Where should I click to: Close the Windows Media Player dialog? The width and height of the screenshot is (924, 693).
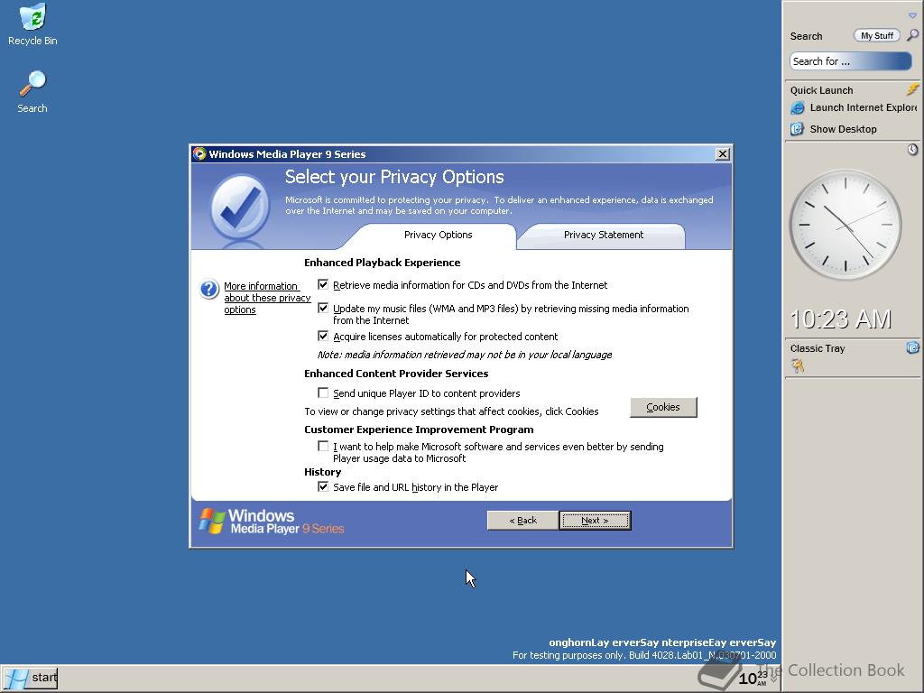(x=723, y=153)
